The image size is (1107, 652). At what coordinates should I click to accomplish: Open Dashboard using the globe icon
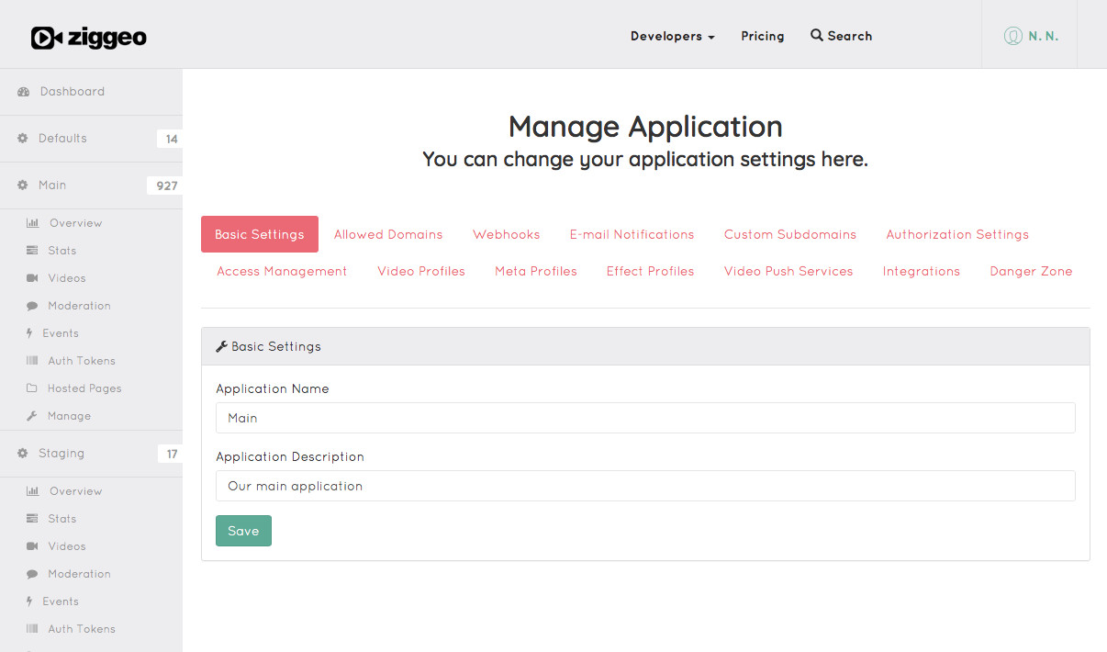[22, 91]
